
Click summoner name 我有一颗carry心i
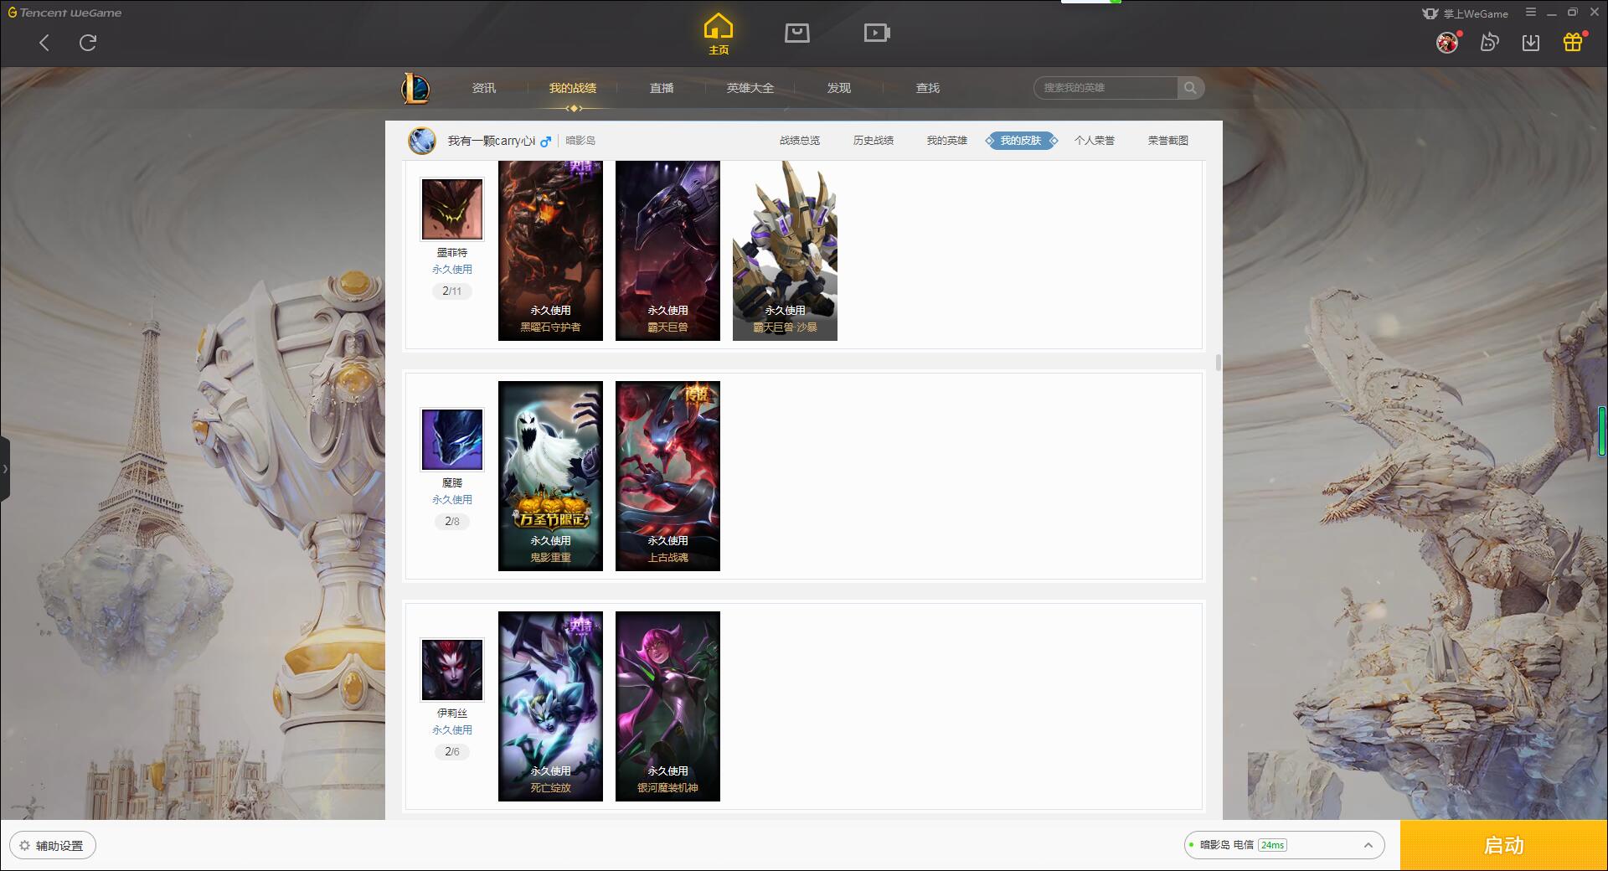pyautogui.click(x=492, y=141)
